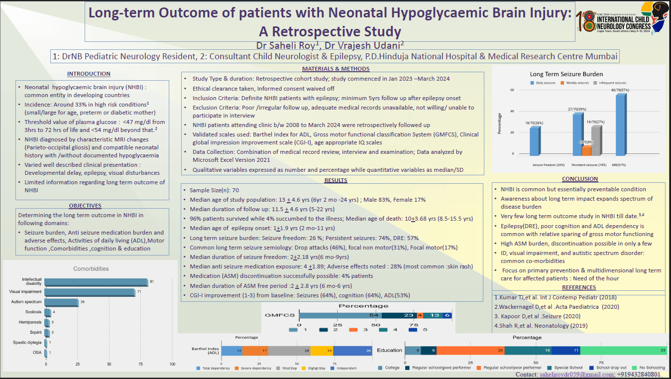Click the 'College' education legend swatch
The width and height of the screenshot is (671, 379).
381,368
